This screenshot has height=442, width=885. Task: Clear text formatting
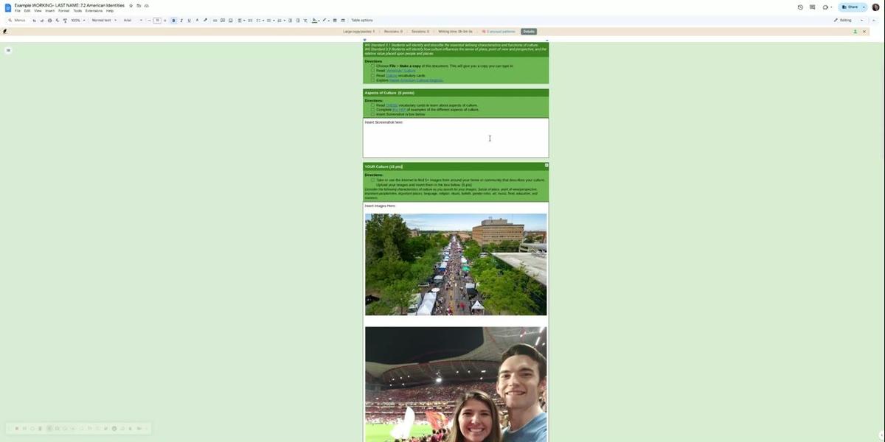pyautogui.click(x=305, y=20)
